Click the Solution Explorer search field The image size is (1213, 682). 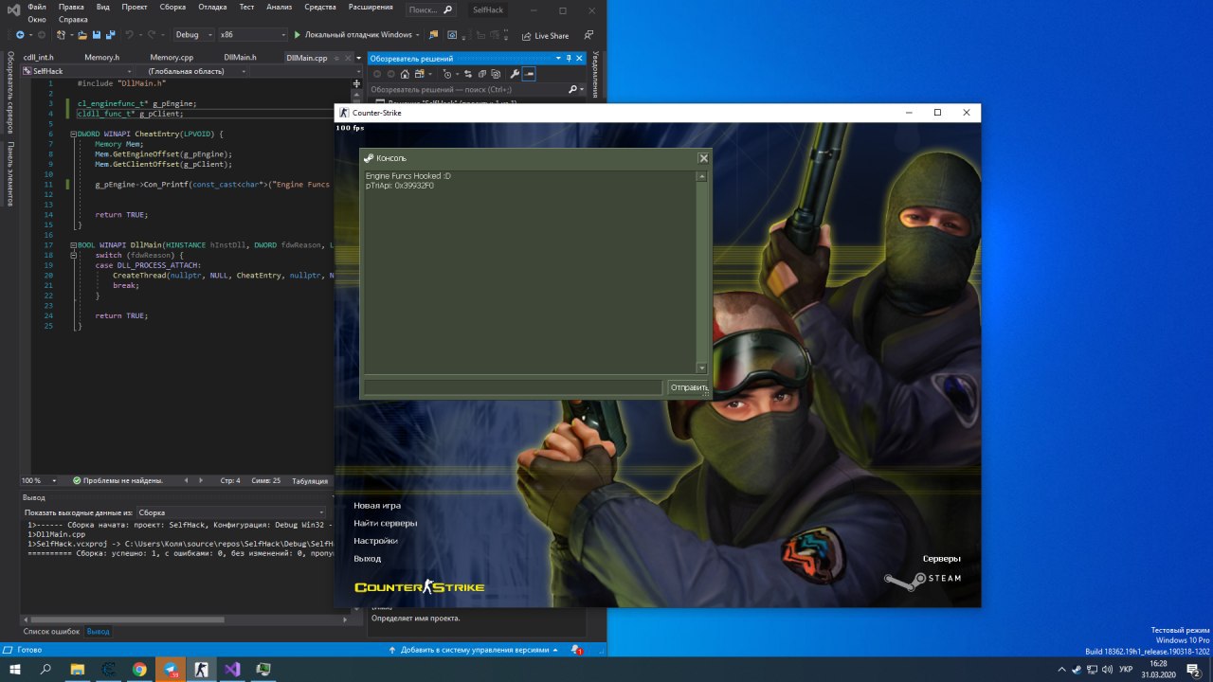point(466,89)
